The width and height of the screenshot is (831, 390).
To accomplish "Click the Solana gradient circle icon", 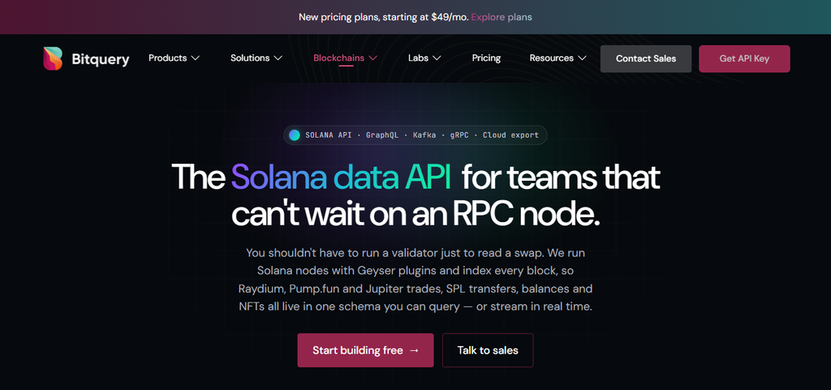I will [x=294, y=135].
